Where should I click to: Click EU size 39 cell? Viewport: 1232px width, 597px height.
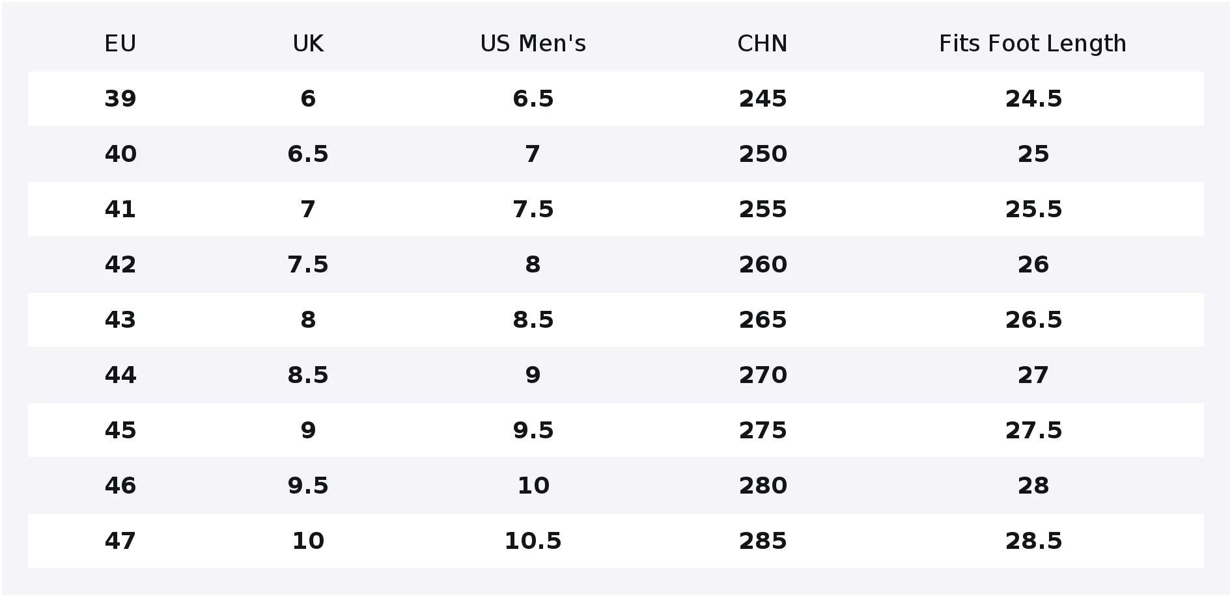click(120, 99)
